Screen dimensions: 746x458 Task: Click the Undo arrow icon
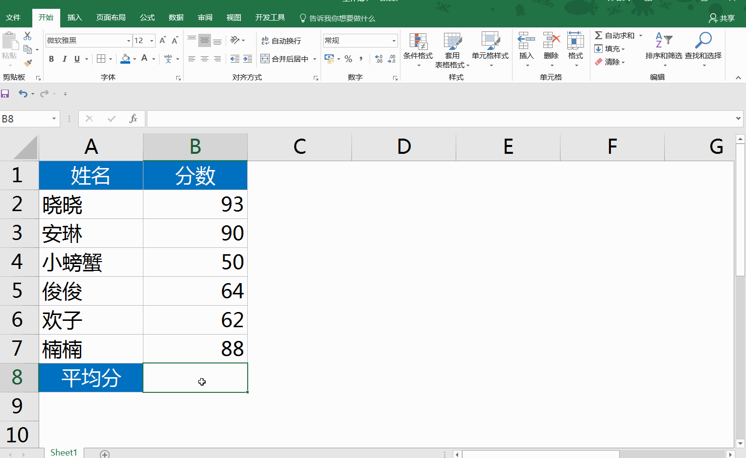(23, 94)
